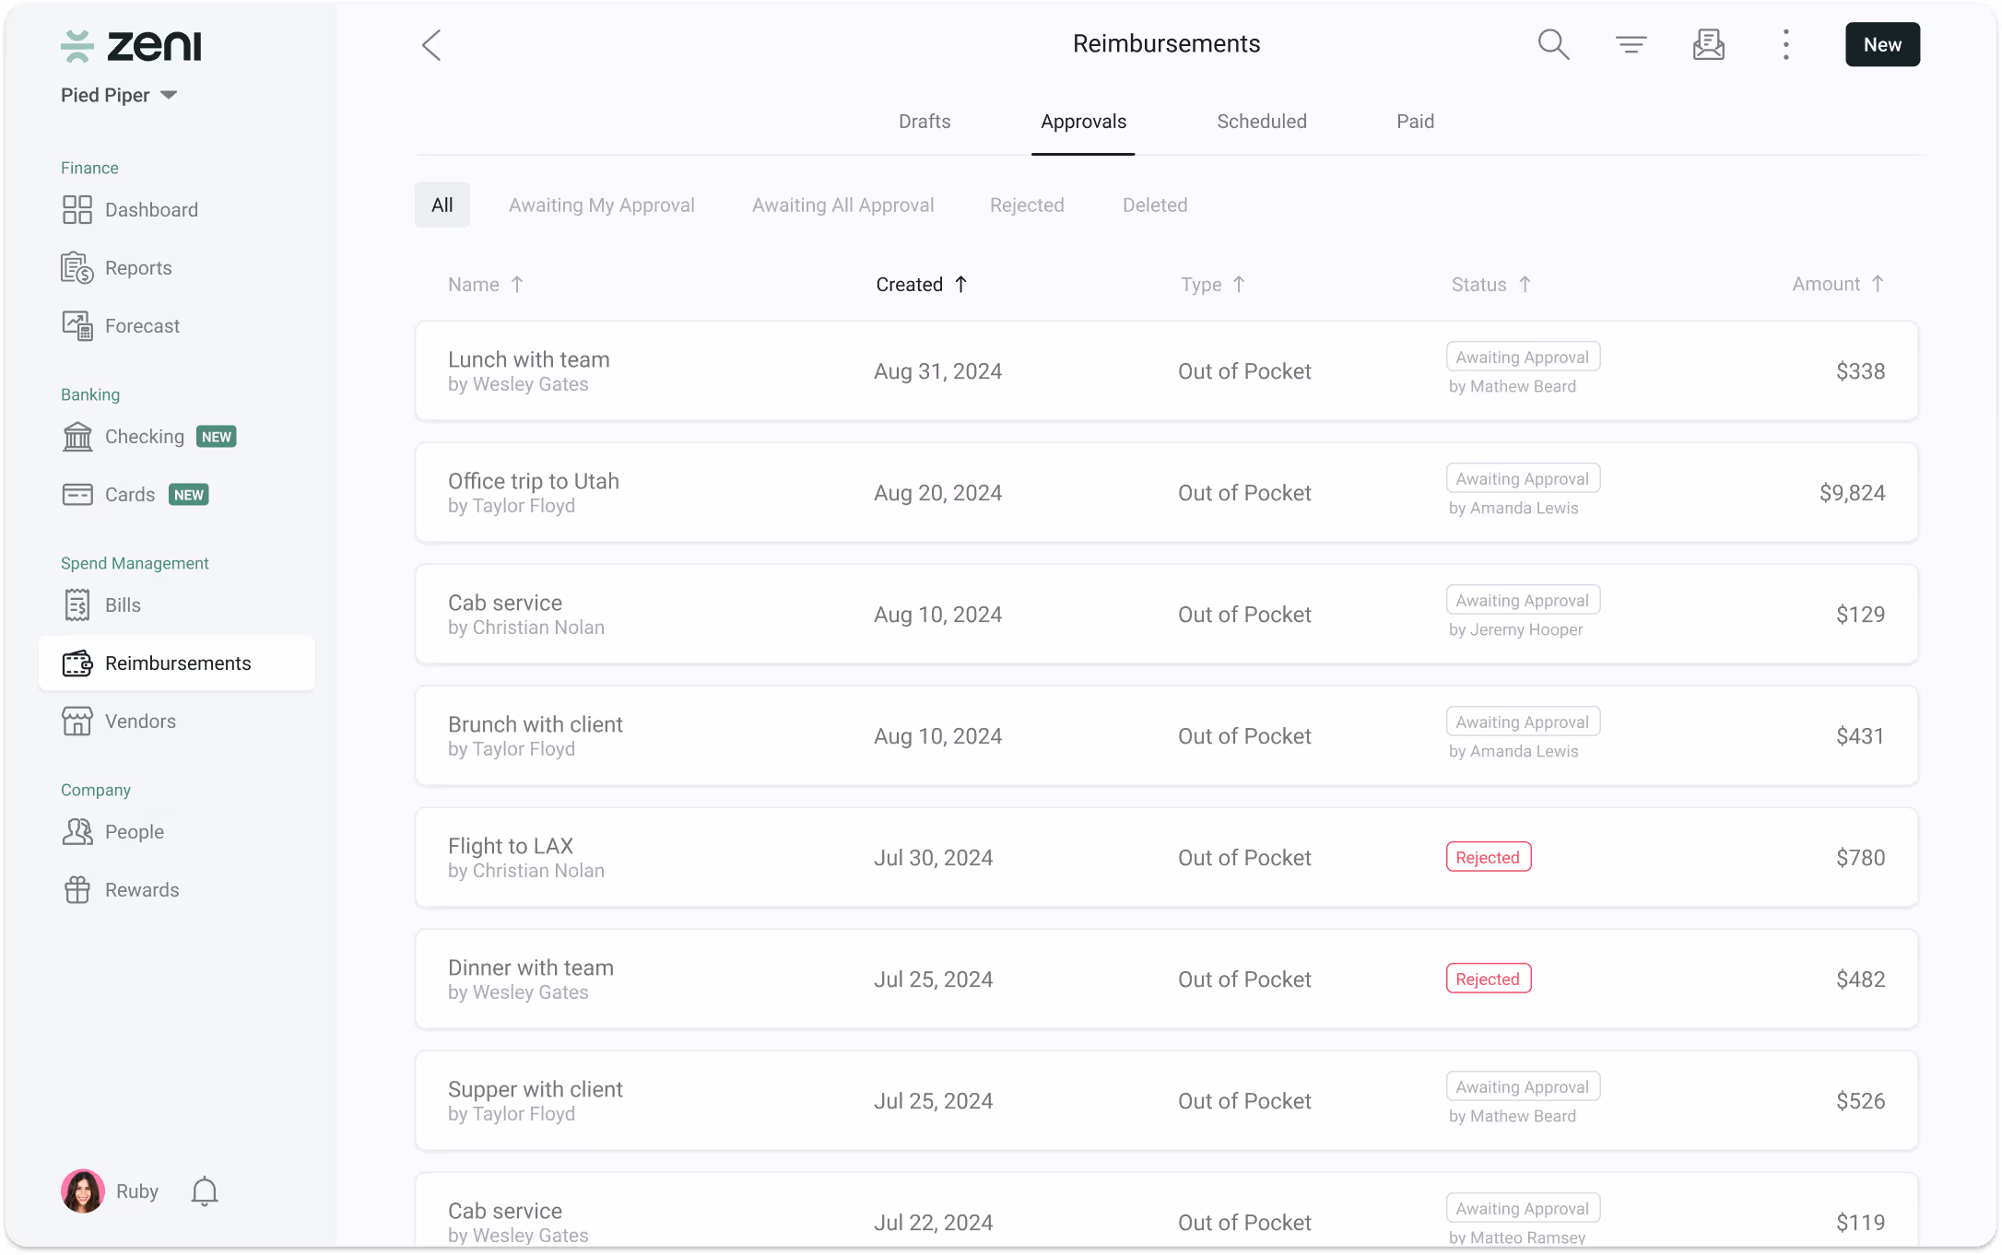The width and height of the screenshot is (2002, 1255).
Task: Click Awaiting Approval badge for Supper with client
Action: click(x=1523, y=1086)
